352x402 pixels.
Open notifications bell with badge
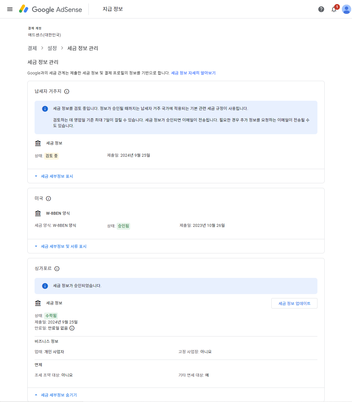click(x=334, y=9)
